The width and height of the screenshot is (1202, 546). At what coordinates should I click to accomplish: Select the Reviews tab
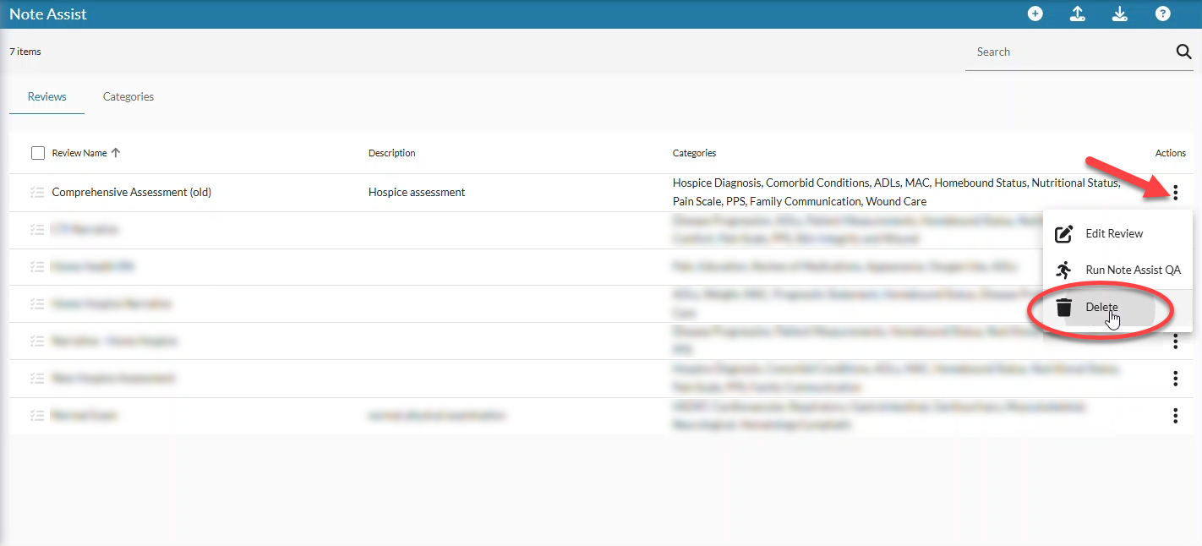(46, 97)
